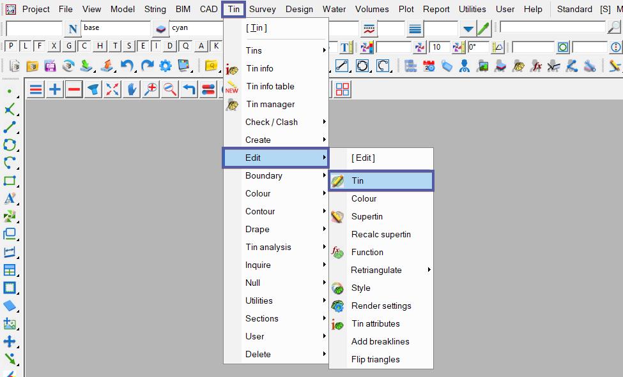This screenshot has height=377, width=623.
Task: Choose Supertin from the Edit submenu
Action: [x=381, y=216]
